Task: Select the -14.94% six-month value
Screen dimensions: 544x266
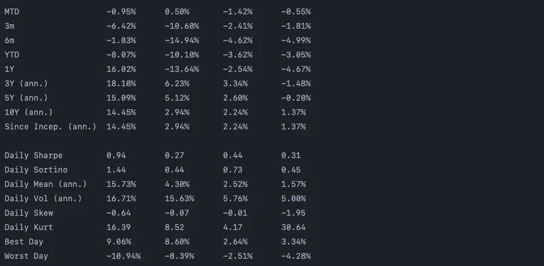Action: coord(182,41)
